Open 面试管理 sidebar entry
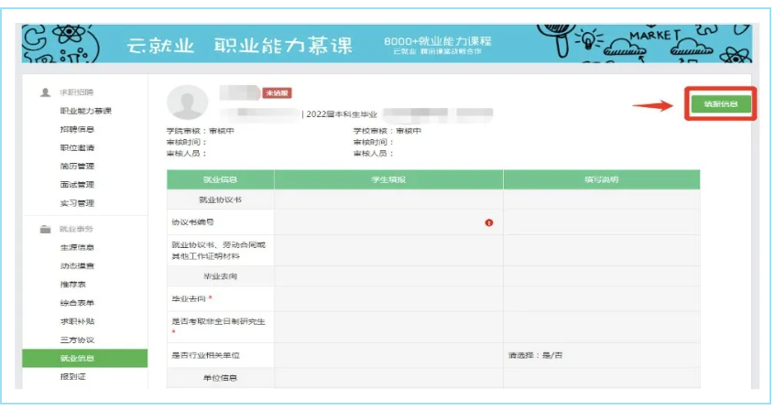This screenshot has width=775, height=410. pos(77,185)
